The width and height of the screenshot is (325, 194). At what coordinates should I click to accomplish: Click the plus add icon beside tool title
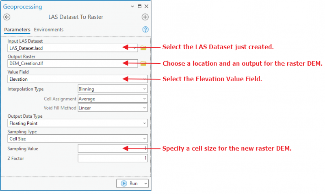145,17
